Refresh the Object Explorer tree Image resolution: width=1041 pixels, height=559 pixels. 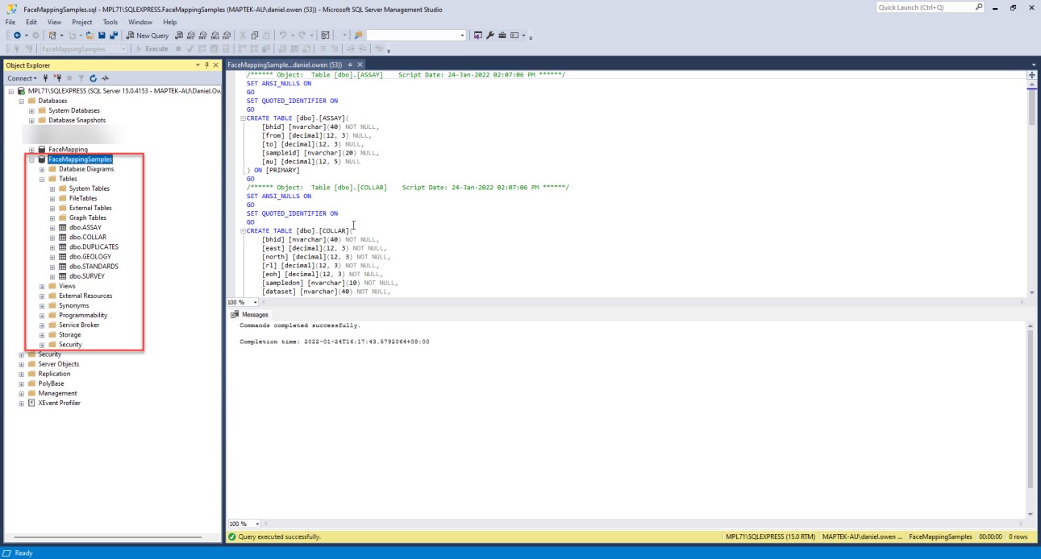93,78
